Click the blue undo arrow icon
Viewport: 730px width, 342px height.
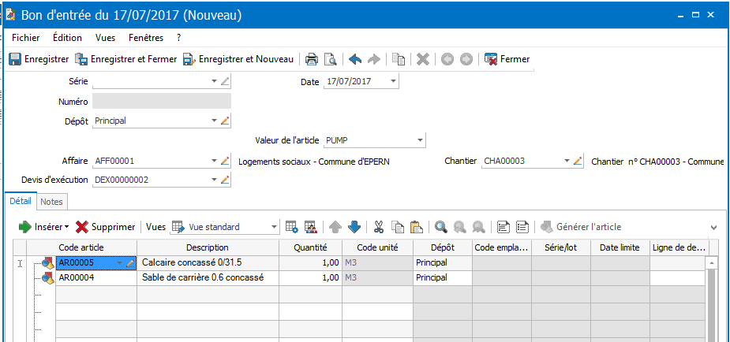(x=355, y=59)
